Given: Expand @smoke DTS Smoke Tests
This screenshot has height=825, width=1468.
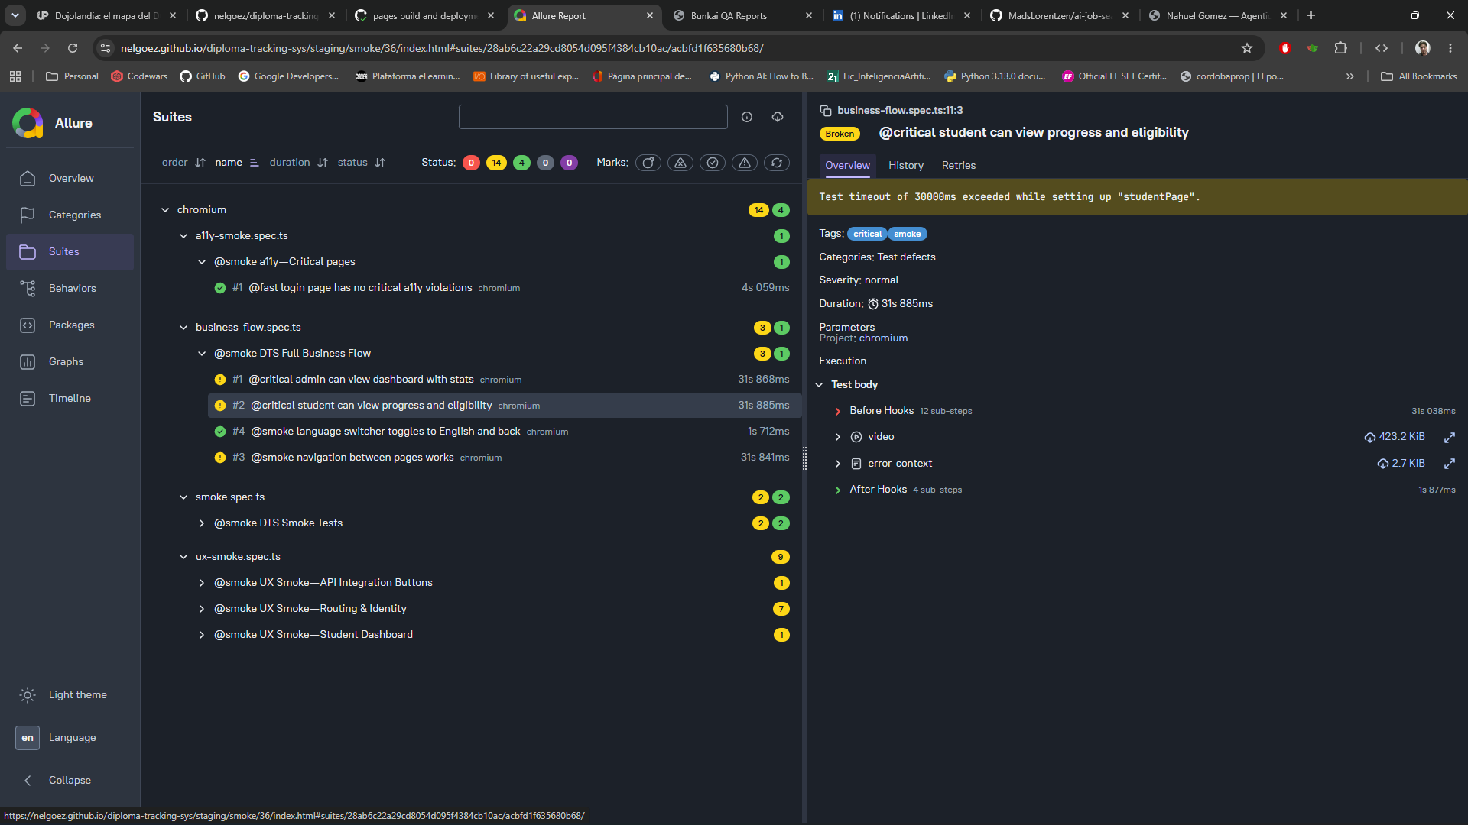Looking at the screenshot, I should pos(202,523).
